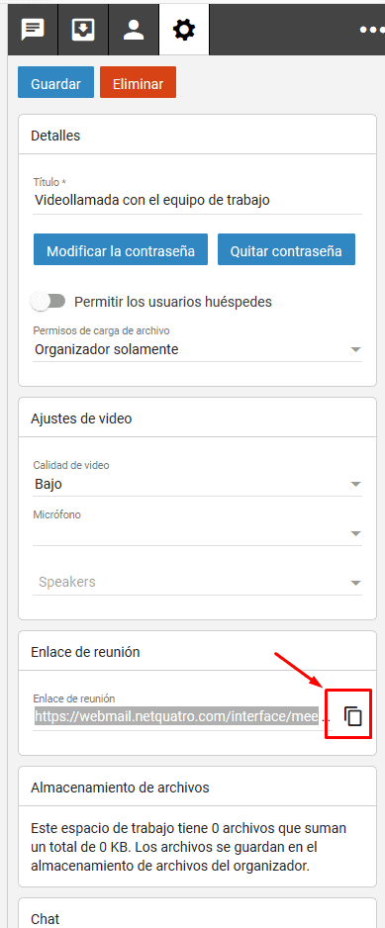
Task: Open Calidad de video dropdown
Action: [197, 484]
